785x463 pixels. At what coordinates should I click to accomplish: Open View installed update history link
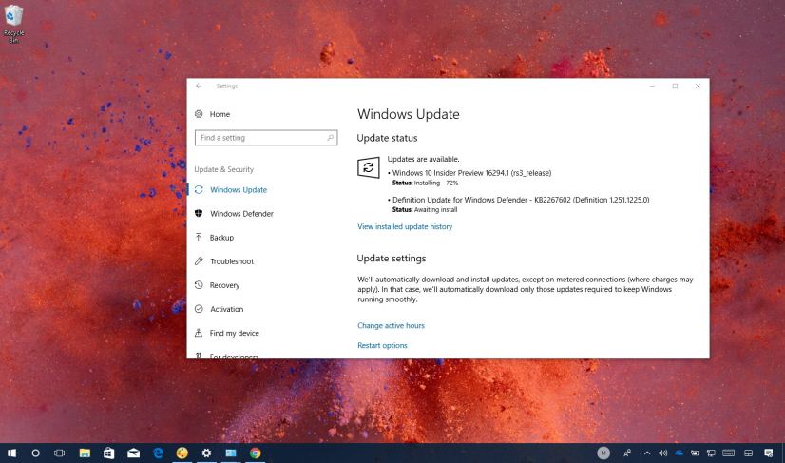coord(405,226)
